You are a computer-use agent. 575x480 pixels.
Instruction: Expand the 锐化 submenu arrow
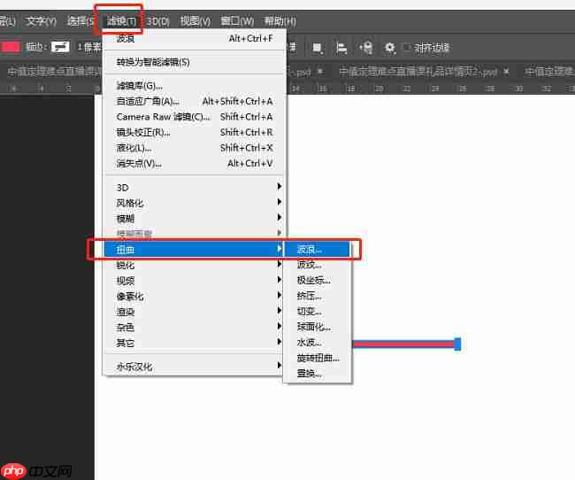[279, 264]
